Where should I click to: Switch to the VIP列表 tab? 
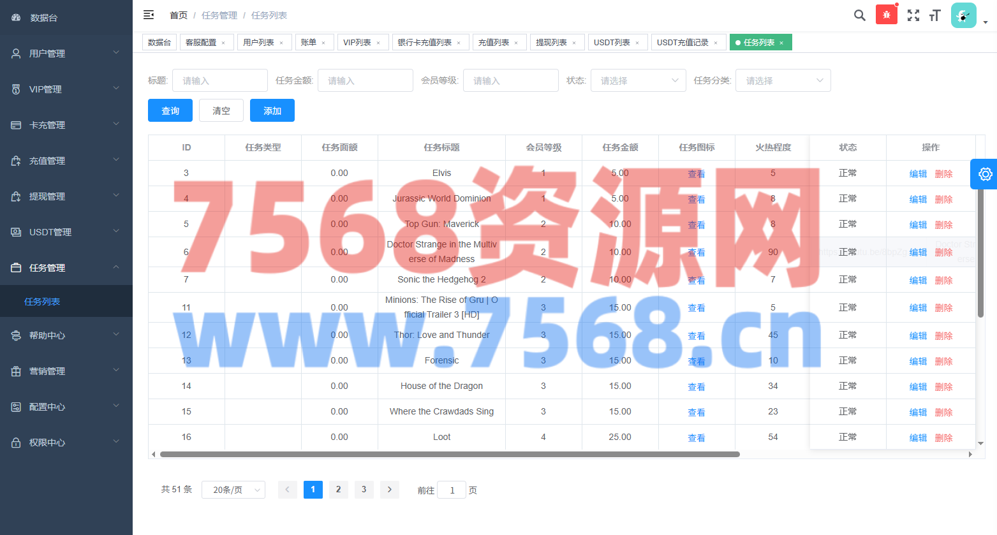tap(357, 43)
